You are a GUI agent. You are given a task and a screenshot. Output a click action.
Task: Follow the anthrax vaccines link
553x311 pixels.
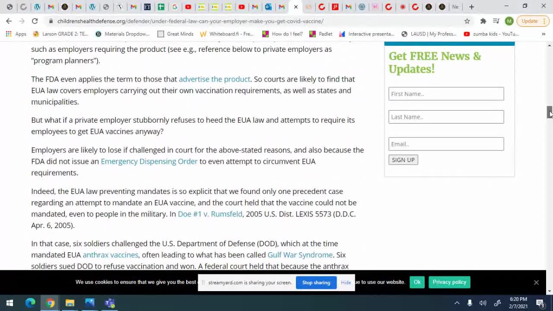(x=111, y=255)
